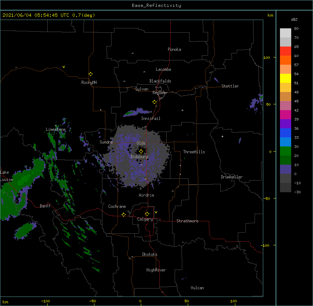Click the ThreeHills town label
This screenshot has height=306, width=313.
point(194,152)
